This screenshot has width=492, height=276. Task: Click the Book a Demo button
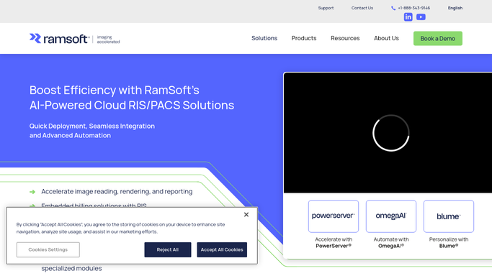click(x=438, y=39)
